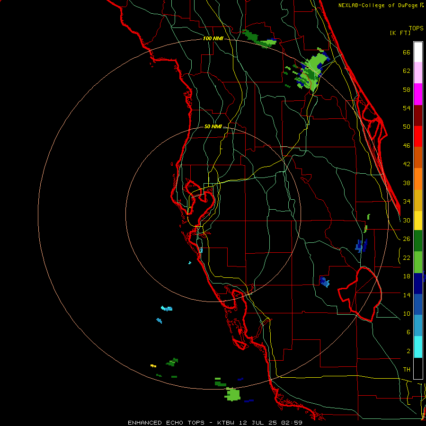Click the 58 legend value

click(x=407, y=89)
